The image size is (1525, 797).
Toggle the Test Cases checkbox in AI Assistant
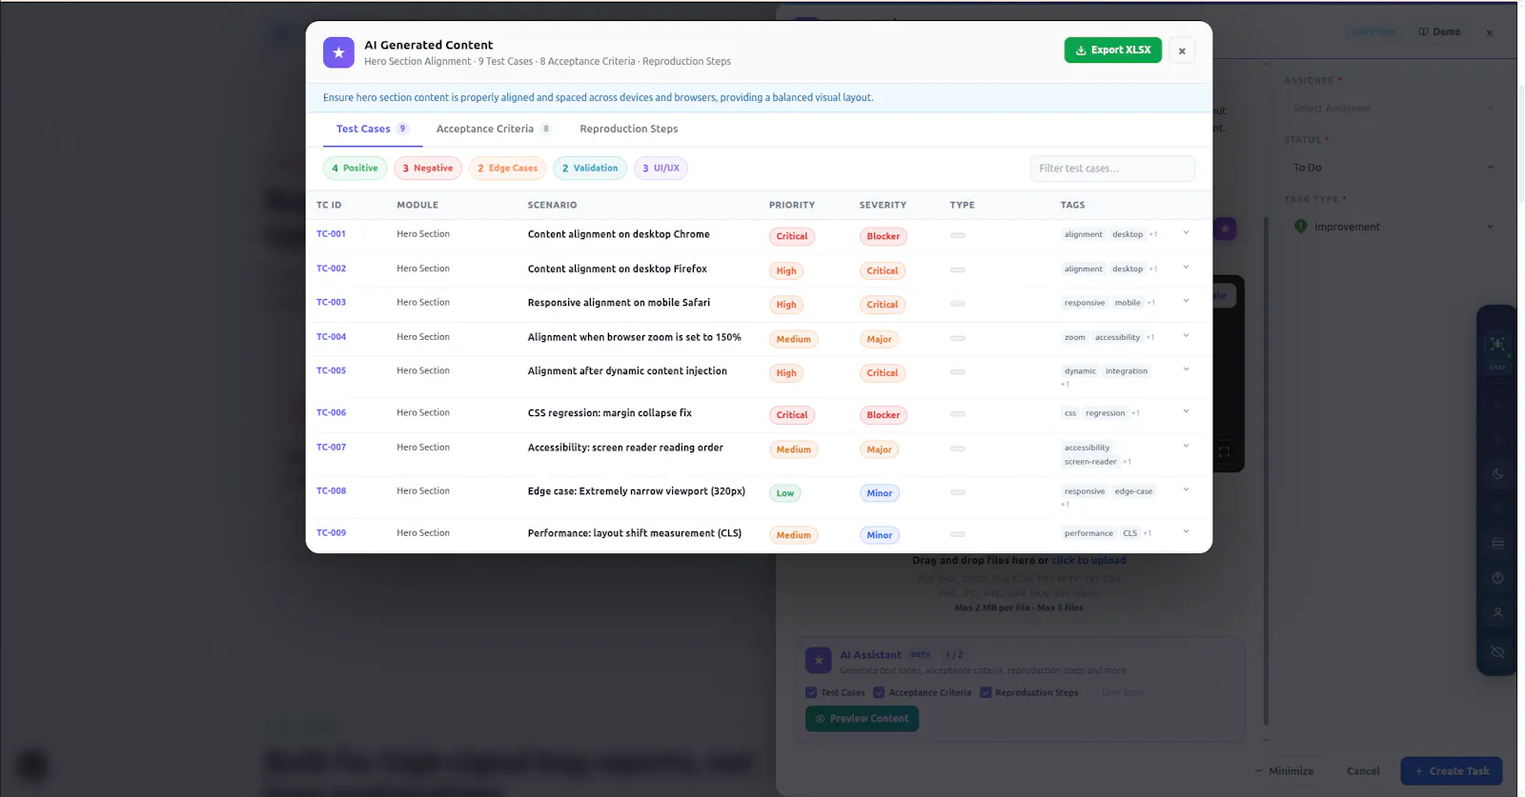811,693
